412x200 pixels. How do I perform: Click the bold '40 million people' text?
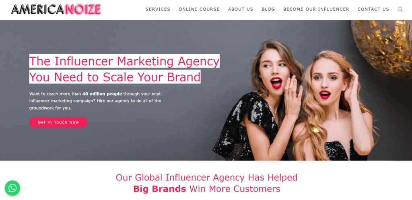coord(102,94)
